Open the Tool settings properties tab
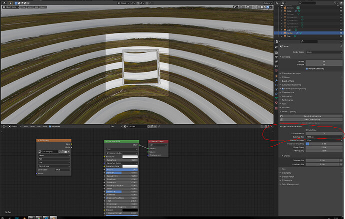Screen dimensions: 345x219 coord(276,47)
